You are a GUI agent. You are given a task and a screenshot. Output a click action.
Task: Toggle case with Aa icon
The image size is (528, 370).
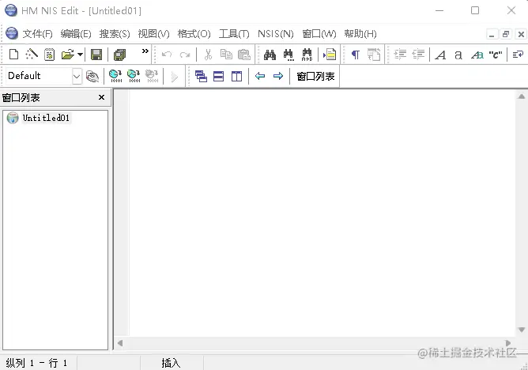[x=477, y=55]
